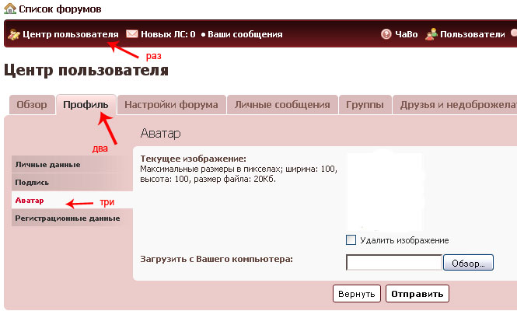The image size is (517, 311).
Task: Select the Профиль tab
Action: pyautogui.click(x=86, y=105)
